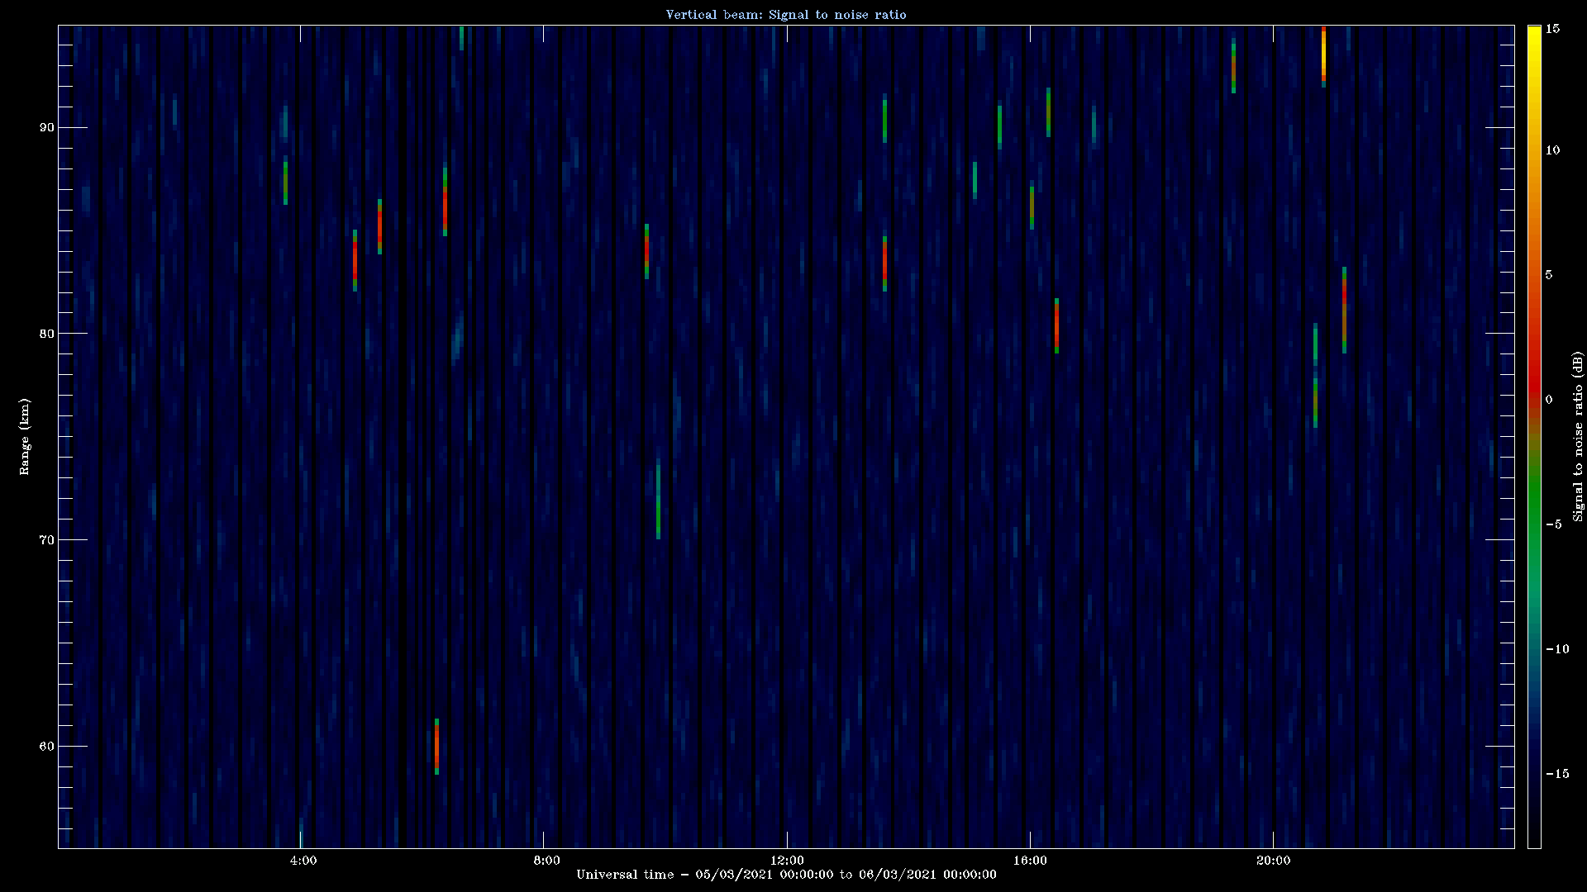Click the 16:00 time tick label

point(1030,861)
